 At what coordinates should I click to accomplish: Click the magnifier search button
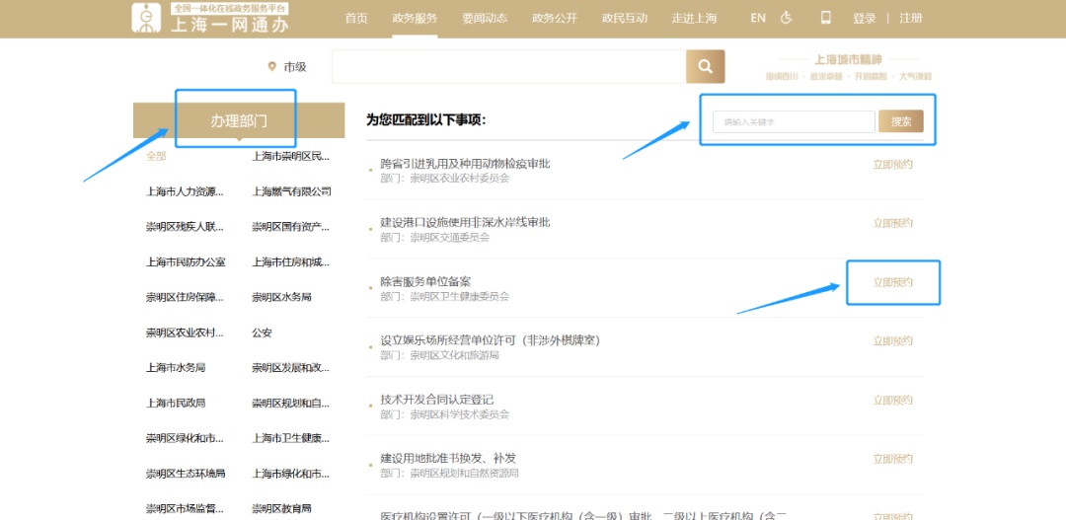pos(705,66)
